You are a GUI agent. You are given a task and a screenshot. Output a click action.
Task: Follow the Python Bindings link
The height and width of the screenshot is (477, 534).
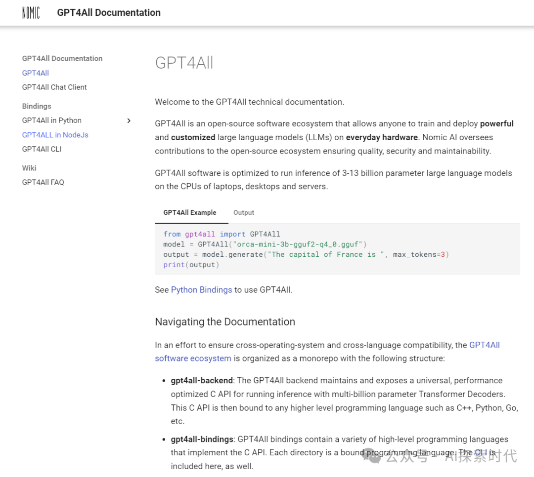[x=201, y=290]
